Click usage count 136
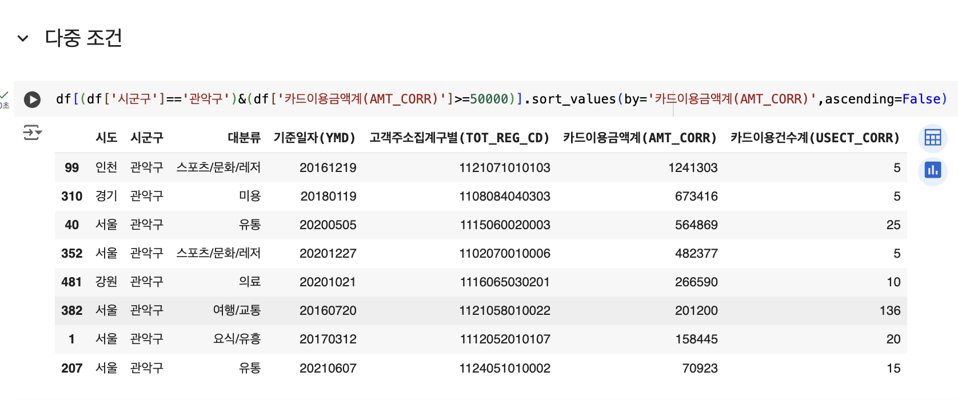958x400 pixels. coord(890,310)
